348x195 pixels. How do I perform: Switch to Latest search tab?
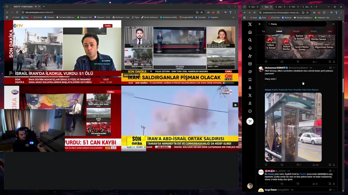point(279,31)
